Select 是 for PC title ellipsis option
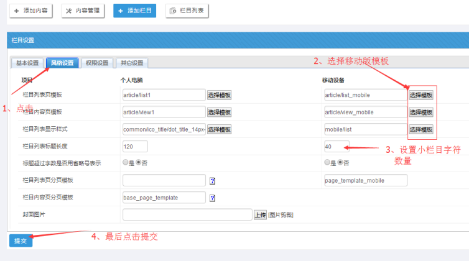Screen dimensions: 469x261 pyautogui.click(x=126, y=163)
